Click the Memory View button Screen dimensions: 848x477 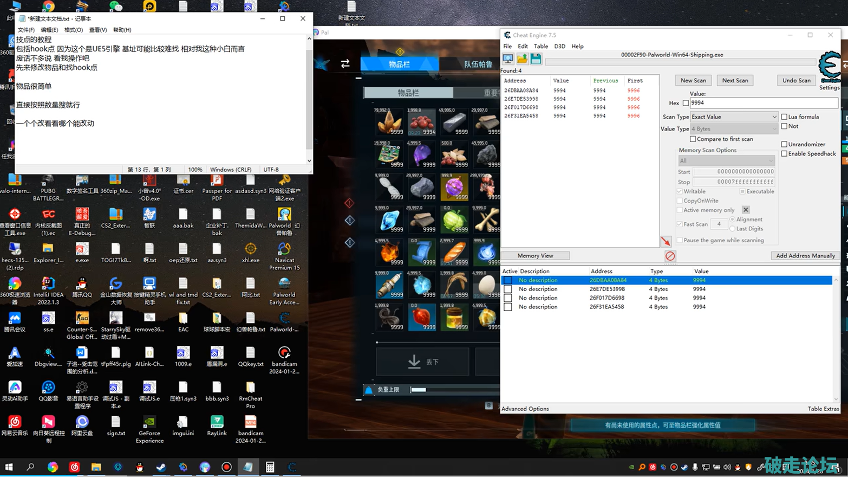pos(535,256)
